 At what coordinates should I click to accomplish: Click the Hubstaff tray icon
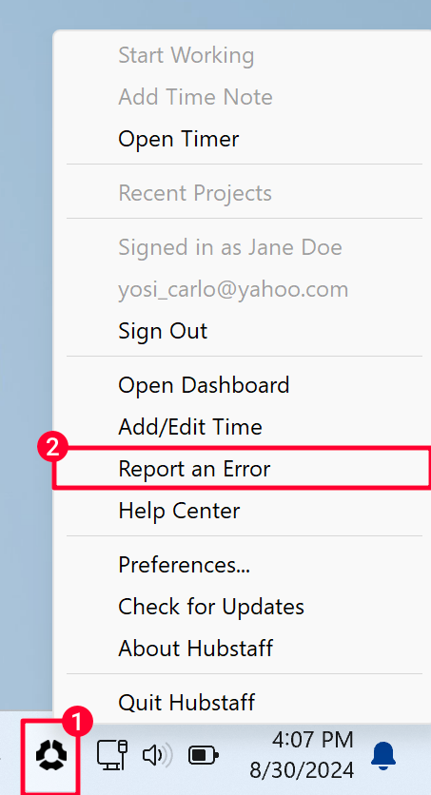tap(51, 754)
